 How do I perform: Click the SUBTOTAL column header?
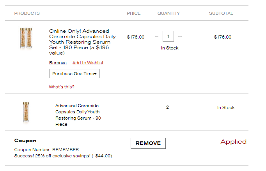click(221, 13)
